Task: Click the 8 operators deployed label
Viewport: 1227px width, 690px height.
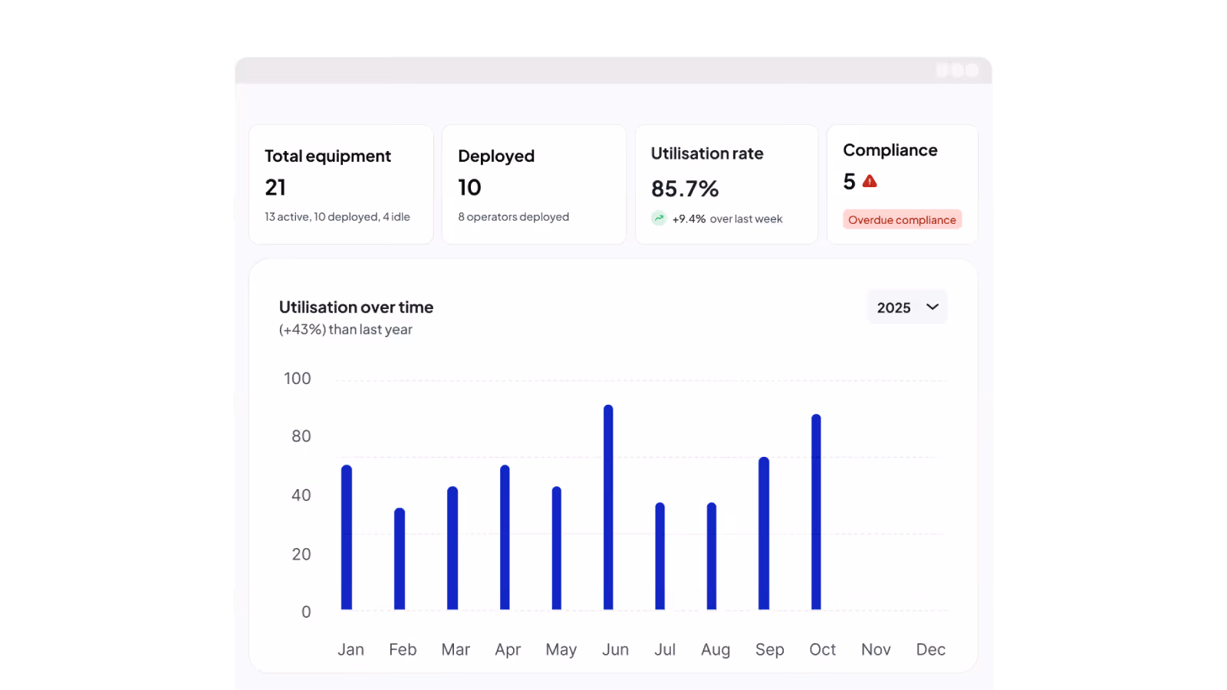Action: pos(513,217)
